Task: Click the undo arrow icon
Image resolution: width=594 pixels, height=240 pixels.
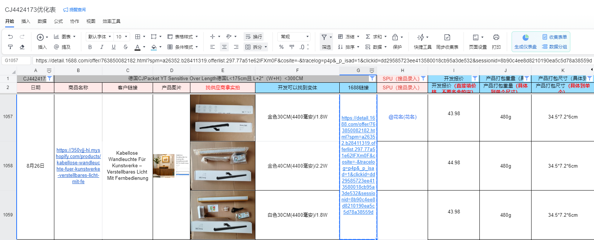Action: [10, 37]
